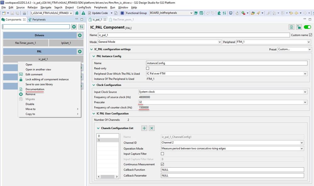This screenshot has height=186, width=314.
Task: Click the green padlock icon in menu
Action: [x=21, y=79]
